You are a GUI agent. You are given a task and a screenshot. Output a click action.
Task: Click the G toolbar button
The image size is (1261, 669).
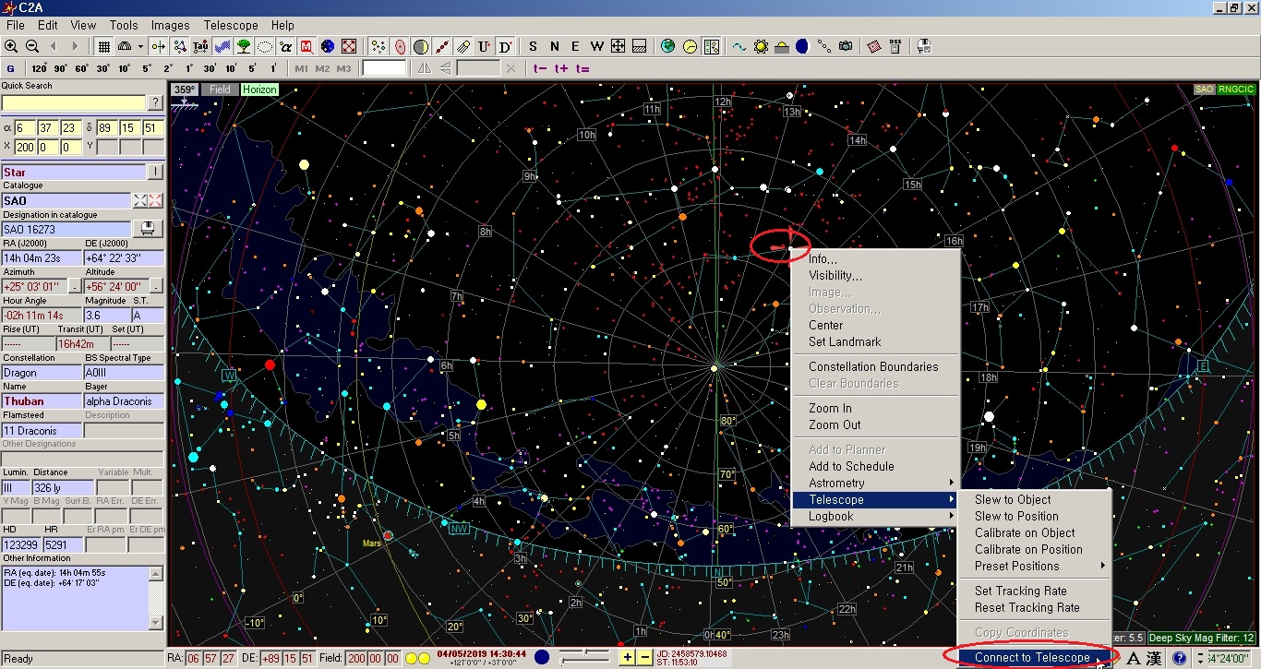pyautogui.click(x=11, y=68)
